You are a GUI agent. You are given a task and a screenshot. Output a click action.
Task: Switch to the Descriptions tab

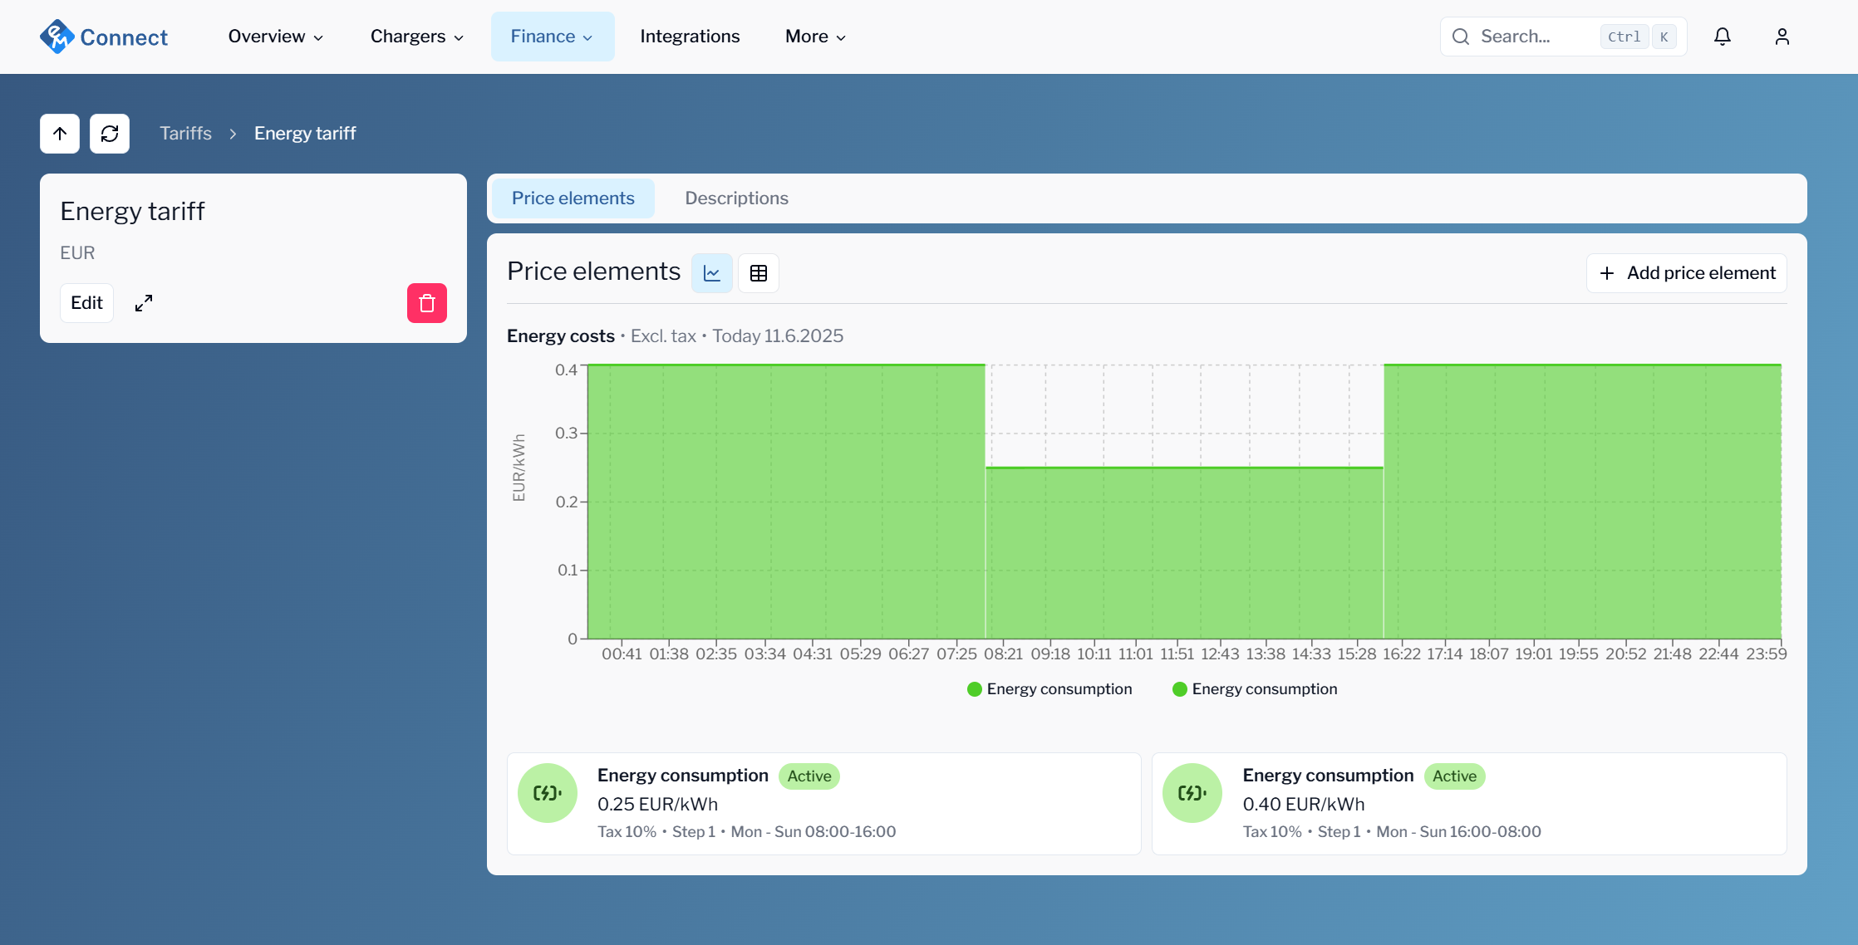pos(736,198)
